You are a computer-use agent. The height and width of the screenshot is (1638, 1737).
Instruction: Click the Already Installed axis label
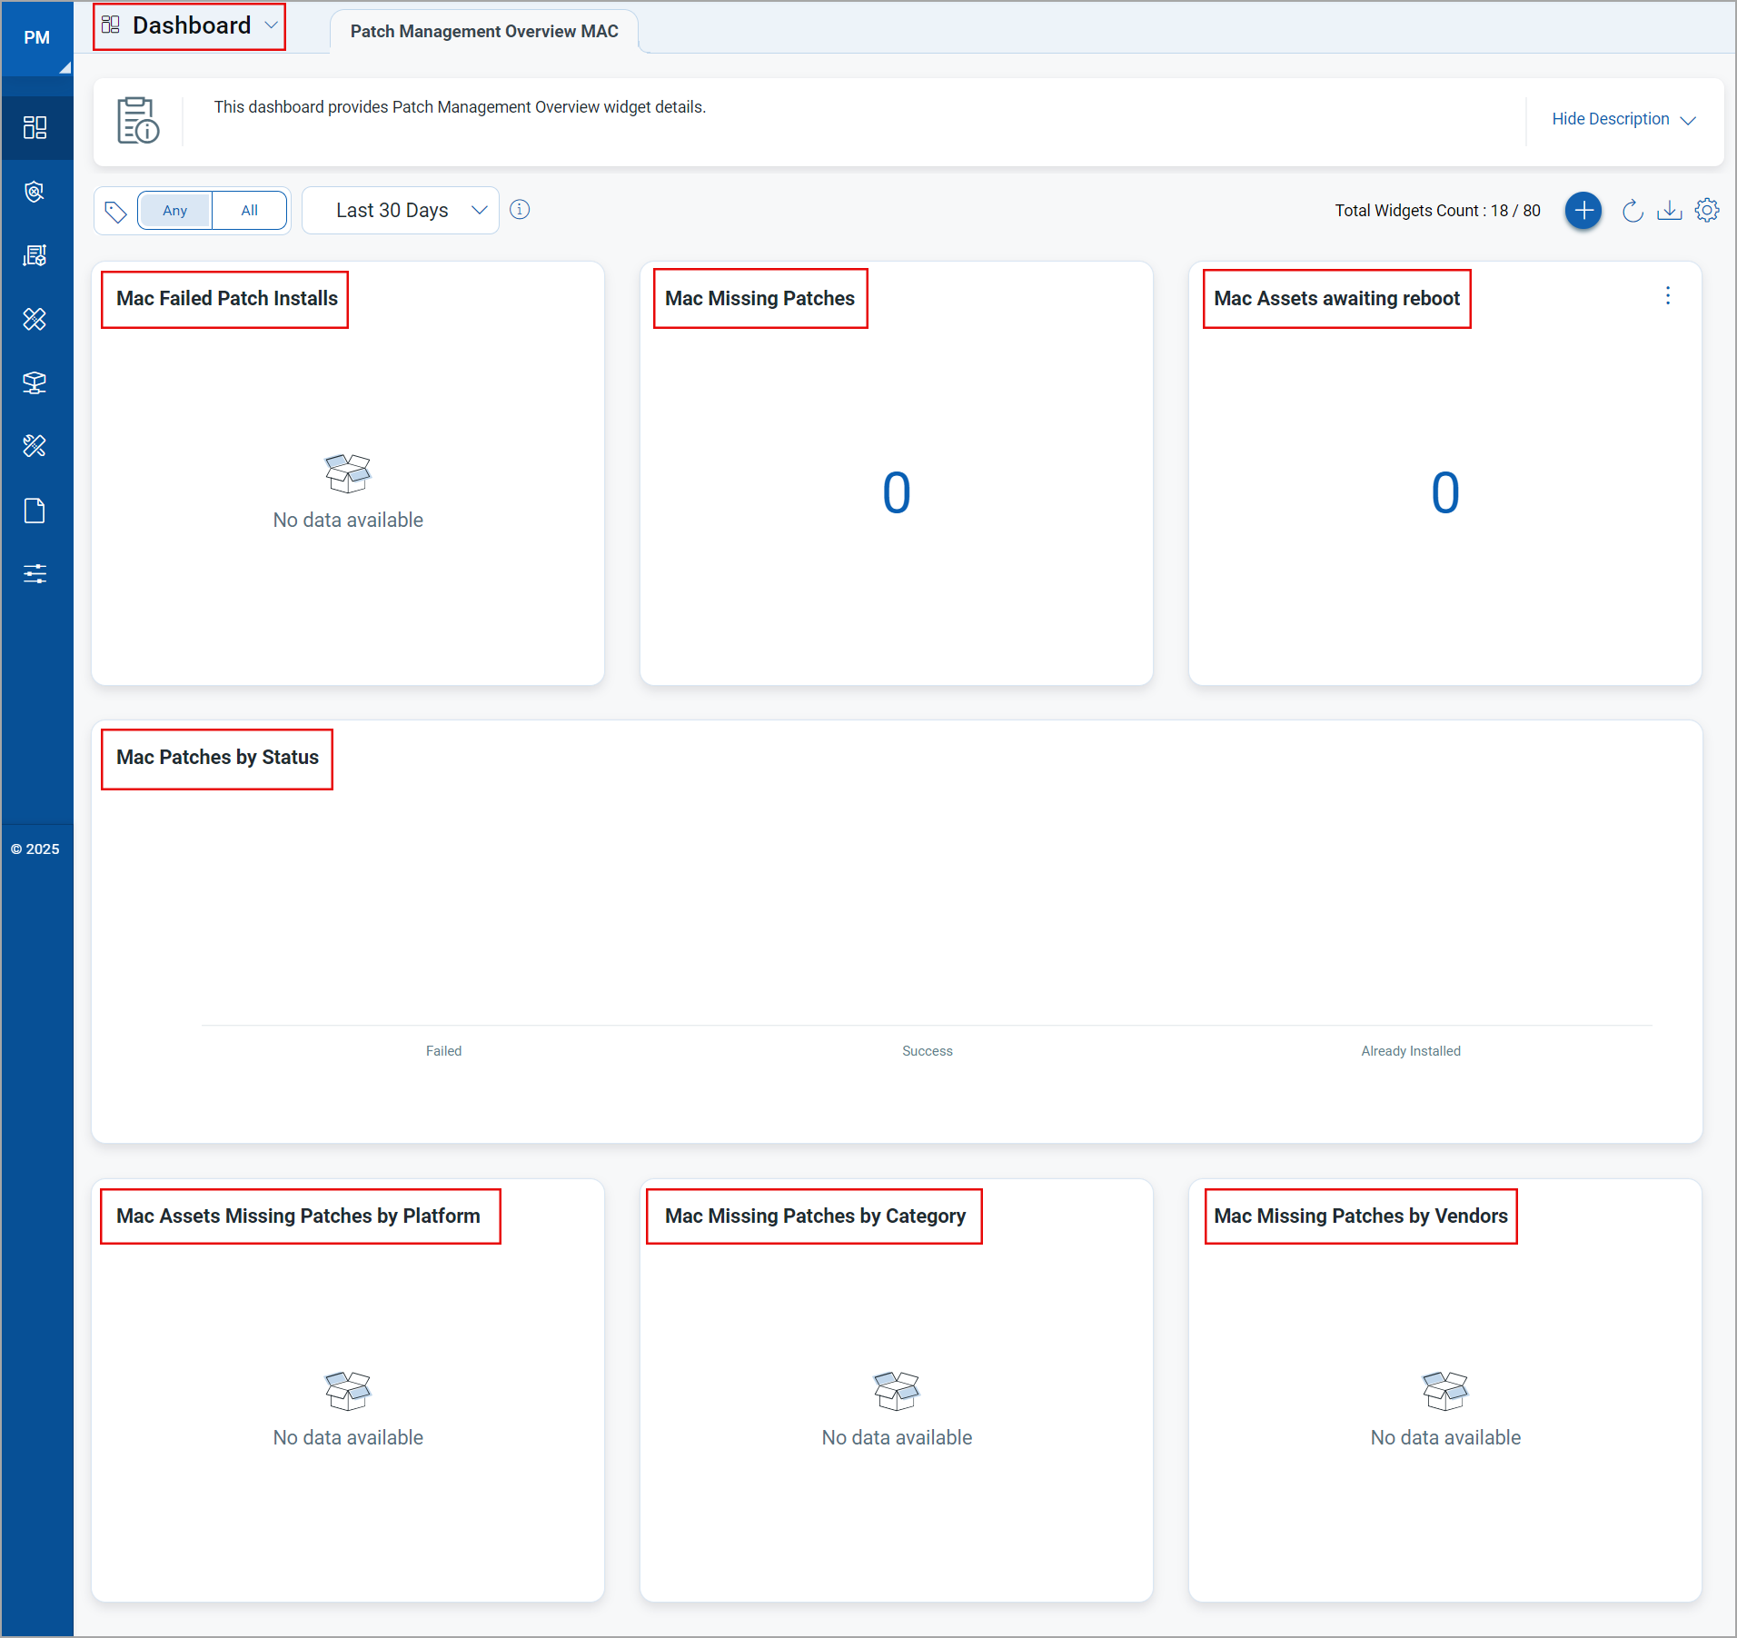pos(1411,1051)
